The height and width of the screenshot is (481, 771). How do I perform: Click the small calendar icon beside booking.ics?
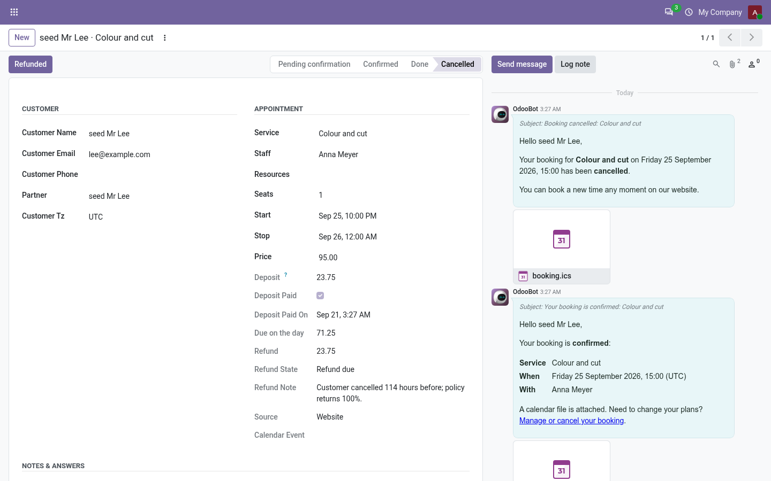523,276
